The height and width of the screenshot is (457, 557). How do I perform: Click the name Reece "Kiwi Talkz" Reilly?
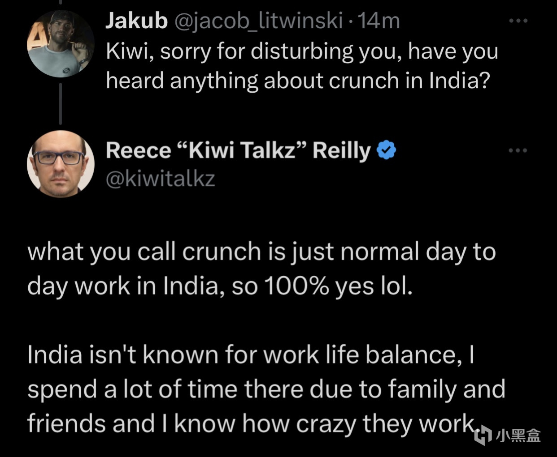238,150
